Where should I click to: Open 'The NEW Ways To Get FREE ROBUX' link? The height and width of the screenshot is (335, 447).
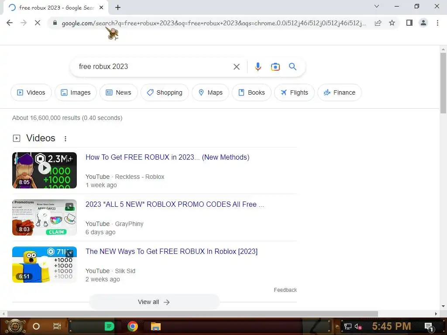click(171, 251)
